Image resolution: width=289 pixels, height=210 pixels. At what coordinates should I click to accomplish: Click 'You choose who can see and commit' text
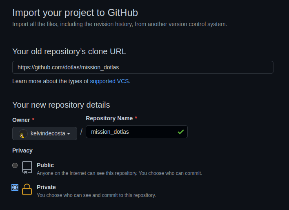96,195
